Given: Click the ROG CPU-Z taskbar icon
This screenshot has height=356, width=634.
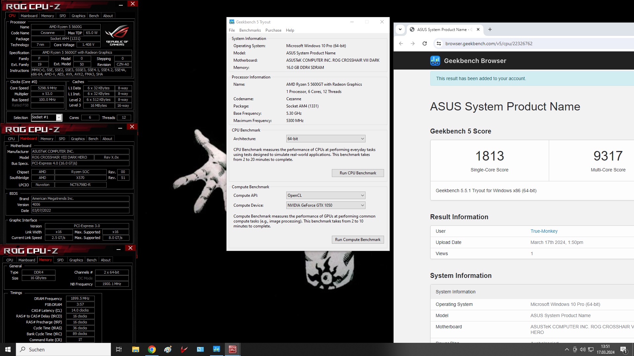Looking at the screenshot, I should tap(233, 349).
